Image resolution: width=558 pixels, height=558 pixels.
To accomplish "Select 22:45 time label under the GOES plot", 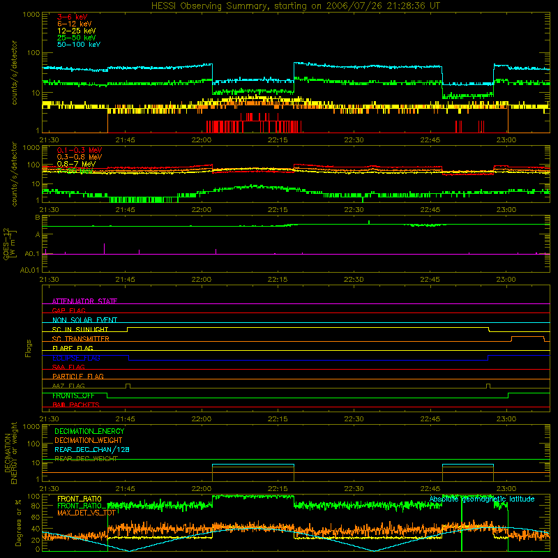I will [430, 280].
